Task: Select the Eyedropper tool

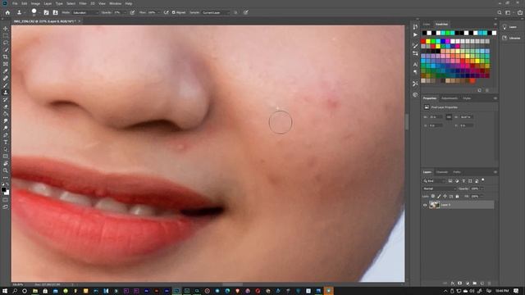Action: 6,71
